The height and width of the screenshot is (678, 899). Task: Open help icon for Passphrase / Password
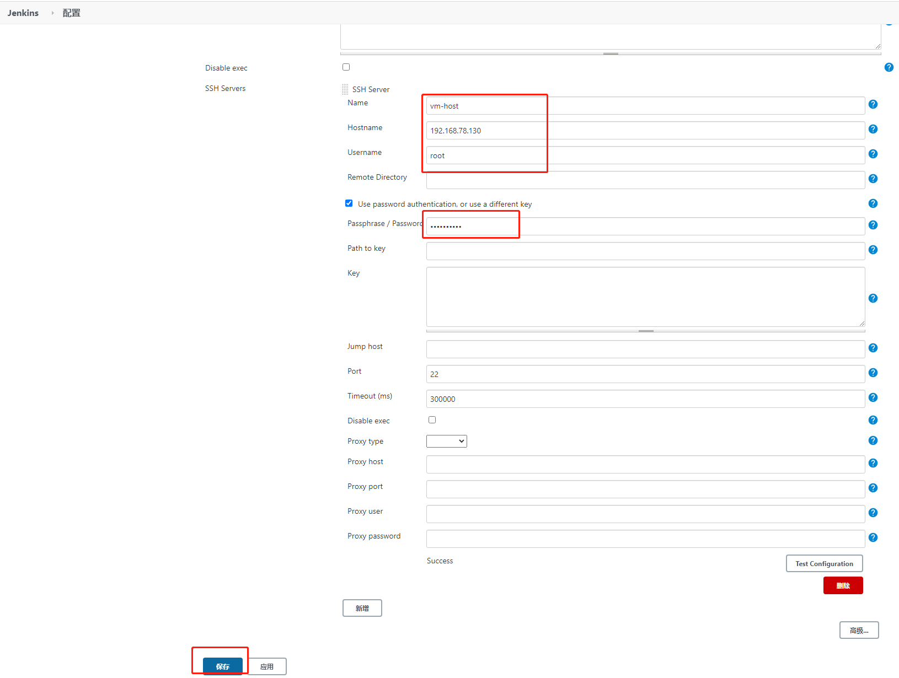[873, 225]
